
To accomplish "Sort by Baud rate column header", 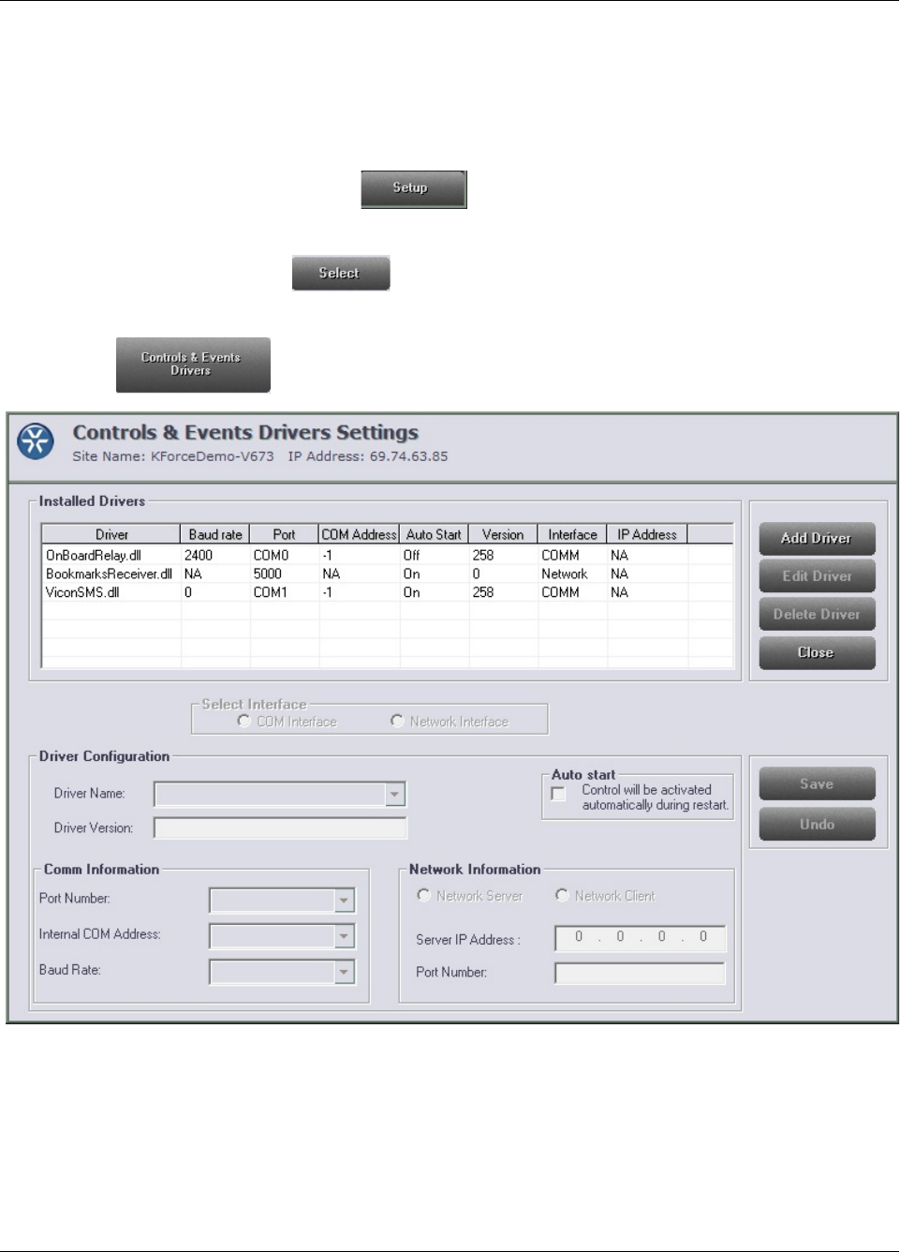I will (215, 534).
